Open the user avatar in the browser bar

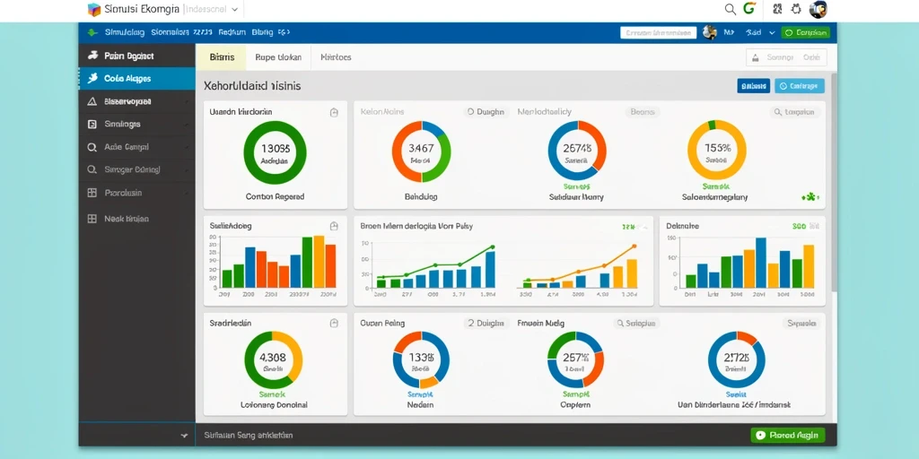818,9
